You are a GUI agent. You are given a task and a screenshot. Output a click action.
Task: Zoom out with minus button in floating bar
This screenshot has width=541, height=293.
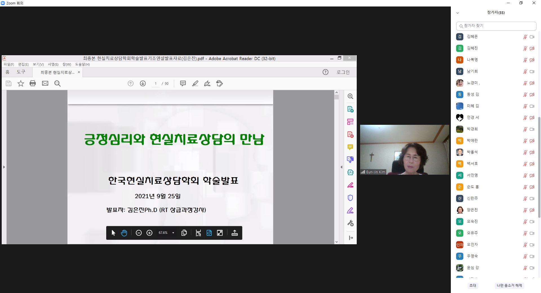(x=139, y=233)
